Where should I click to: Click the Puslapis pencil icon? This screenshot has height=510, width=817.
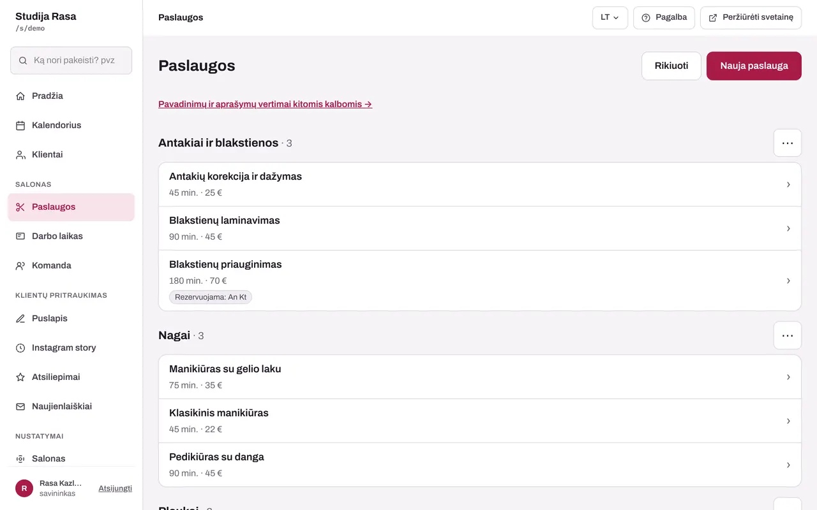(20, 319)
